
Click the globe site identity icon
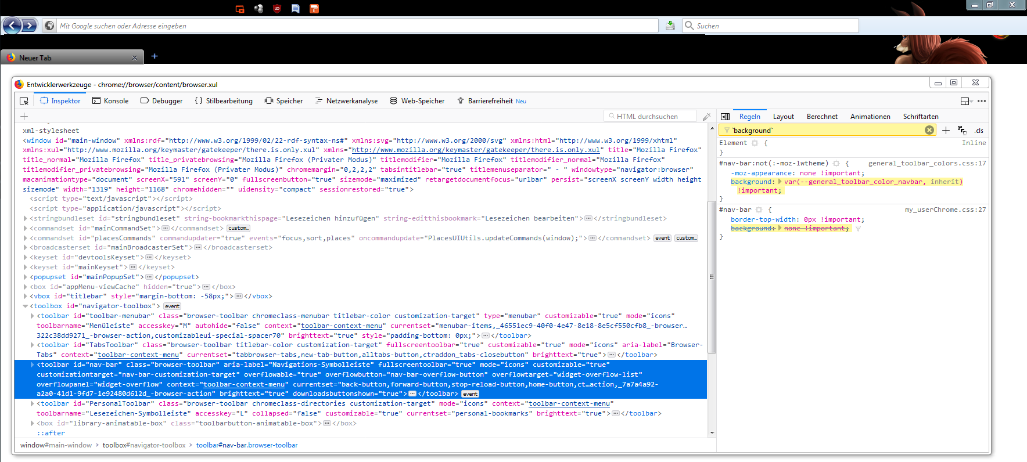[x=49, y=26]
